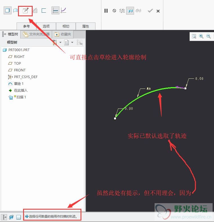Select constant section sweep option
This screenshot has width=214, height=222.
[x=55, y=10]
